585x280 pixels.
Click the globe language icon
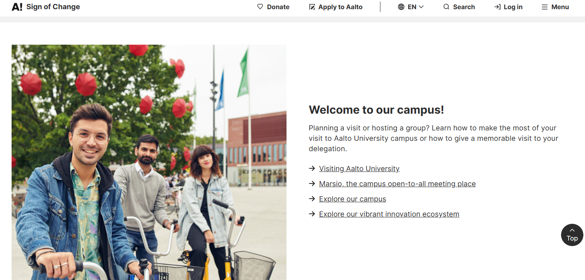tap(401, 7)
